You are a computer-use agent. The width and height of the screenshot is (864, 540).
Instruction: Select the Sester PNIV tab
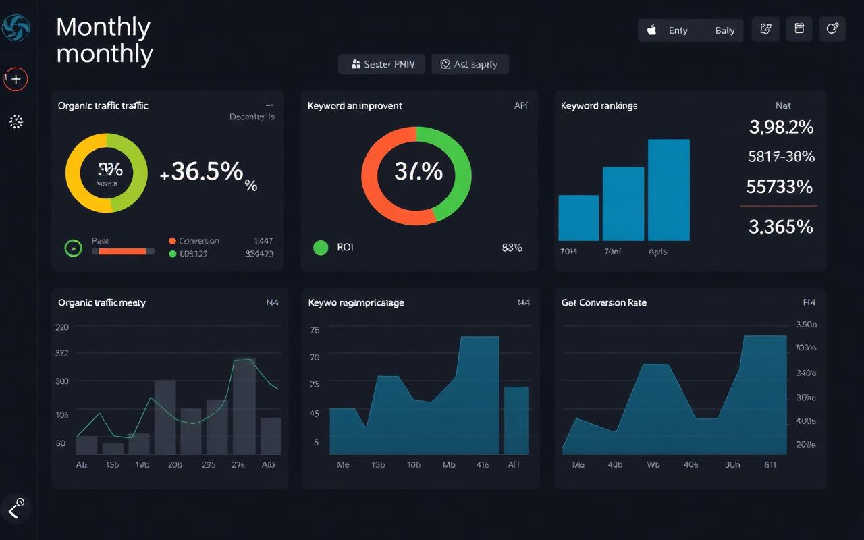[x=381, y=64]
